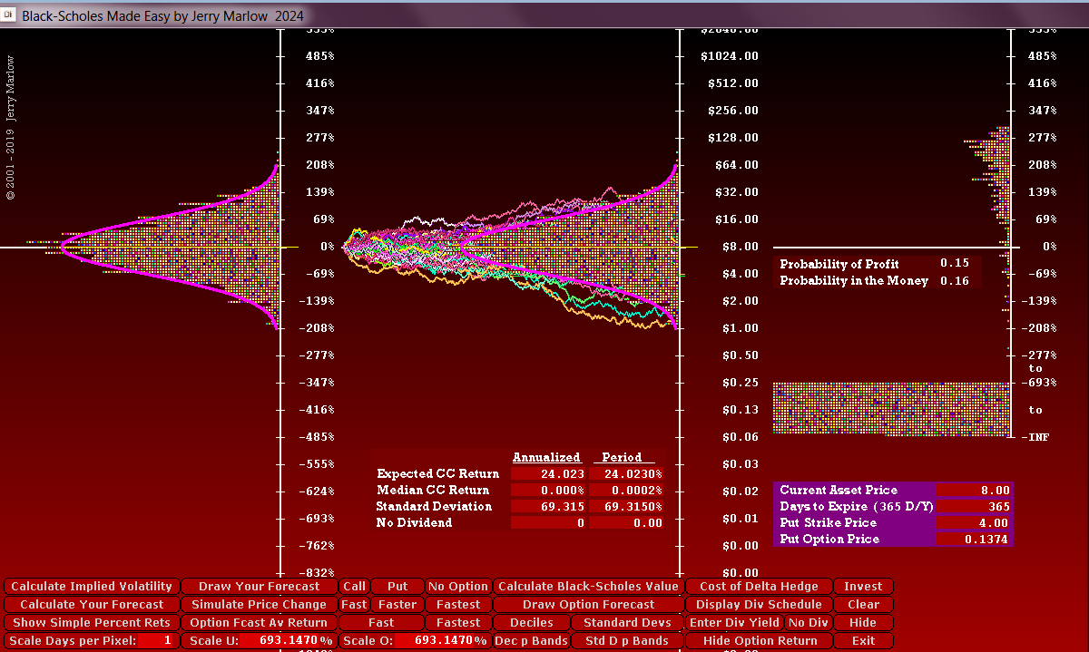
Task: Click Probability in the Money value 0.16
Action: pos(956,281)
